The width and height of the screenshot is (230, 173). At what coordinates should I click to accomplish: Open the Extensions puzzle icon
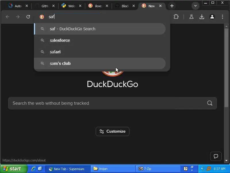176,17
